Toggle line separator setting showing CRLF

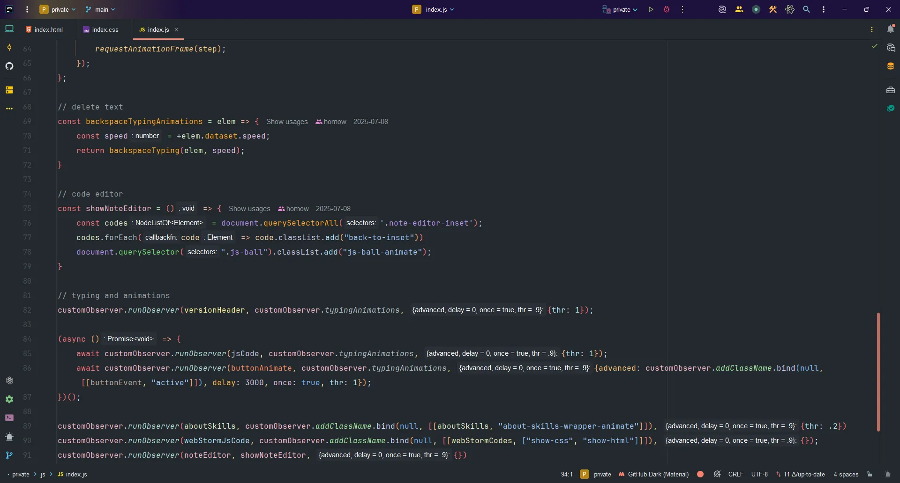[x=736, y=474]
